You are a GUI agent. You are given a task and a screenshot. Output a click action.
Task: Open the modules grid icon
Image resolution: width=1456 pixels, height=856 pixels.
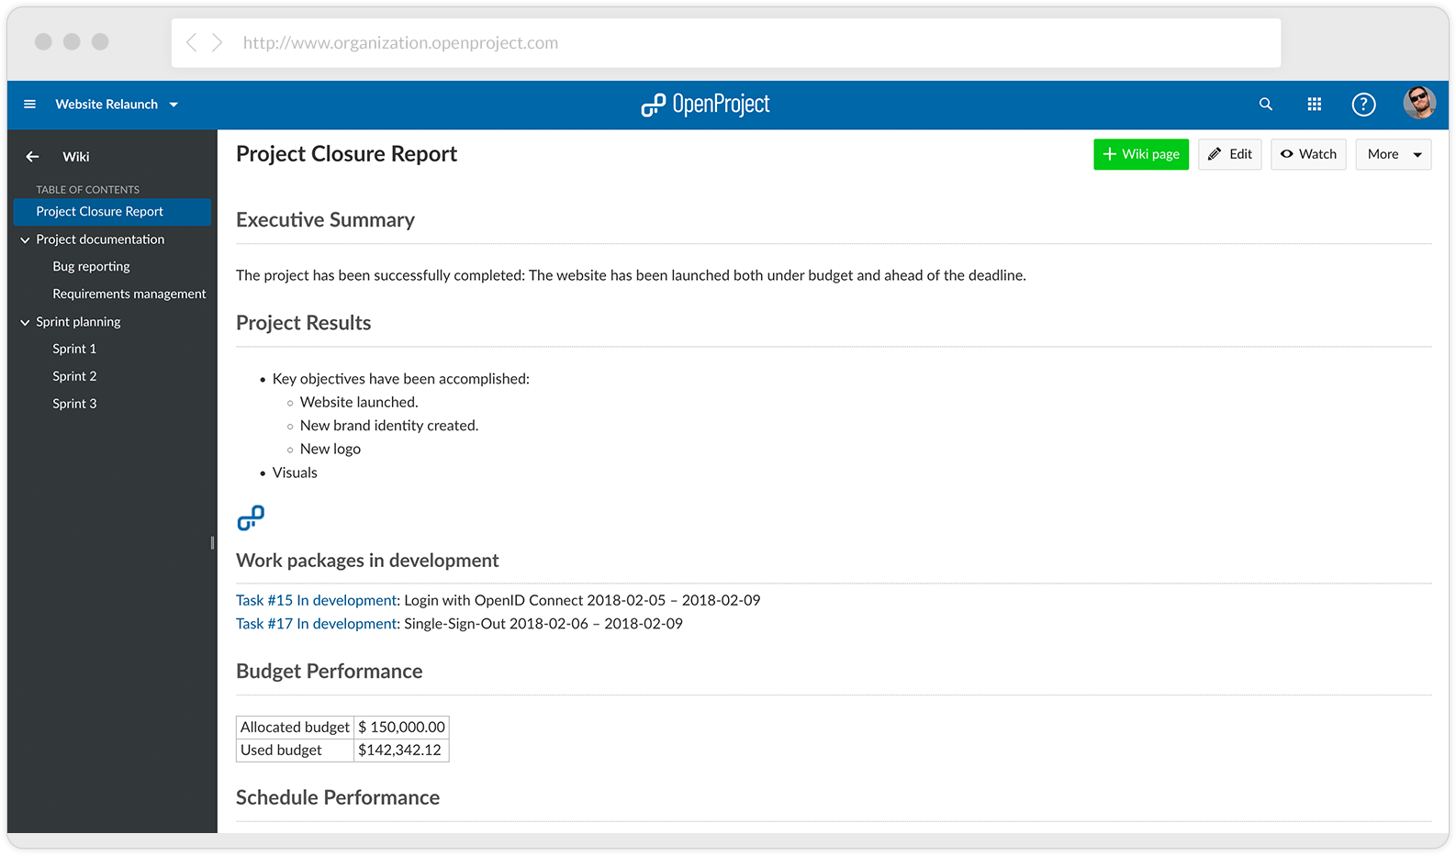click(1315, 105)
